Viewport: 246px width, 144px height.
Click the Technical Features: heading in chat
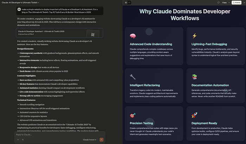coord(26,100)
